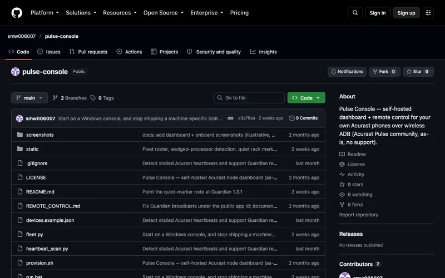Expand the Solutions menu
Screen dimensions: 445x278
pos(81,13)
